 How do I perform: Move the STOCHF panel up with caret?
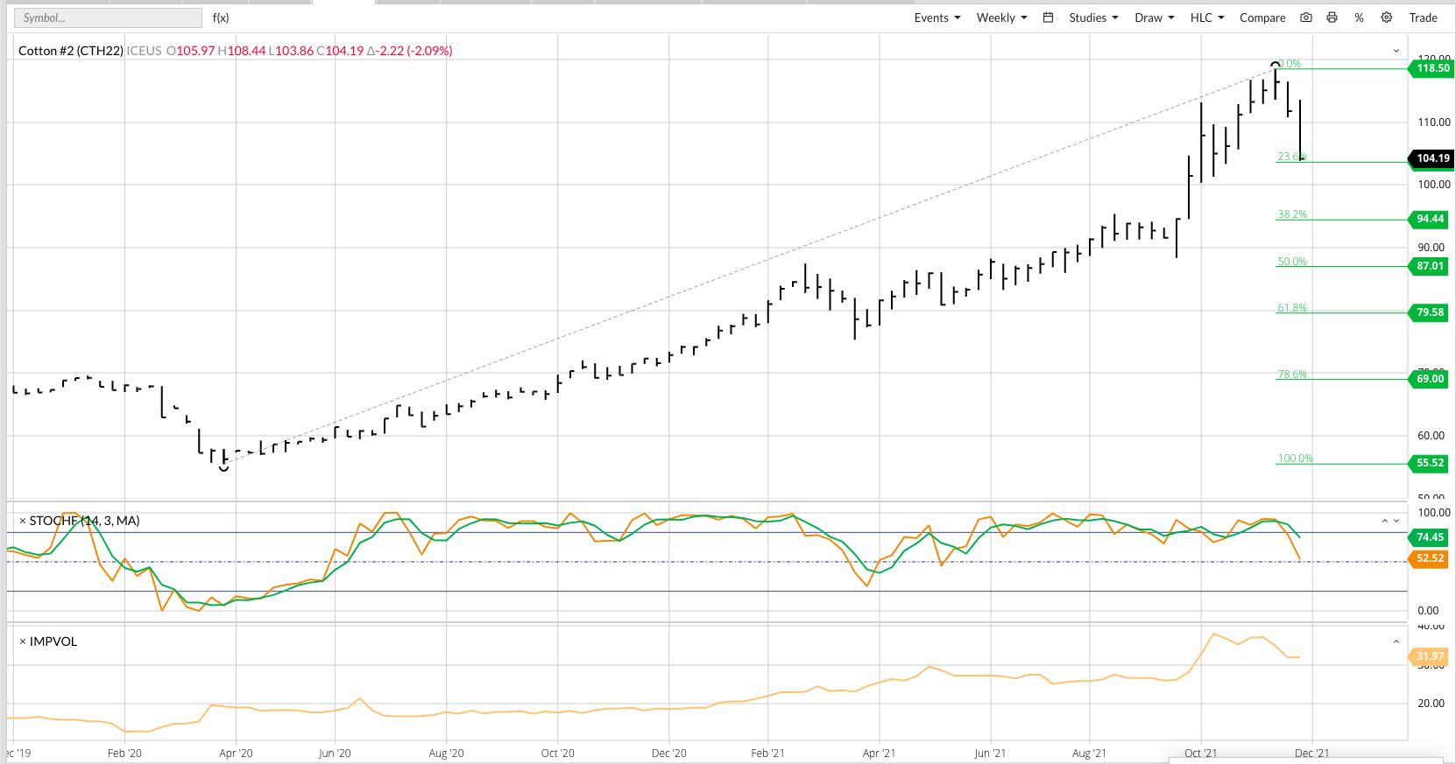pyautogui.click(x=1385, y=521)
